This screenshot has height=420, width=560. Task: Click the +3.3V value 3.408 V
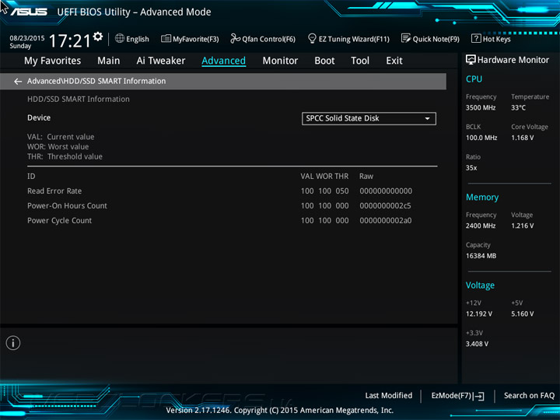tap(477, 344)
